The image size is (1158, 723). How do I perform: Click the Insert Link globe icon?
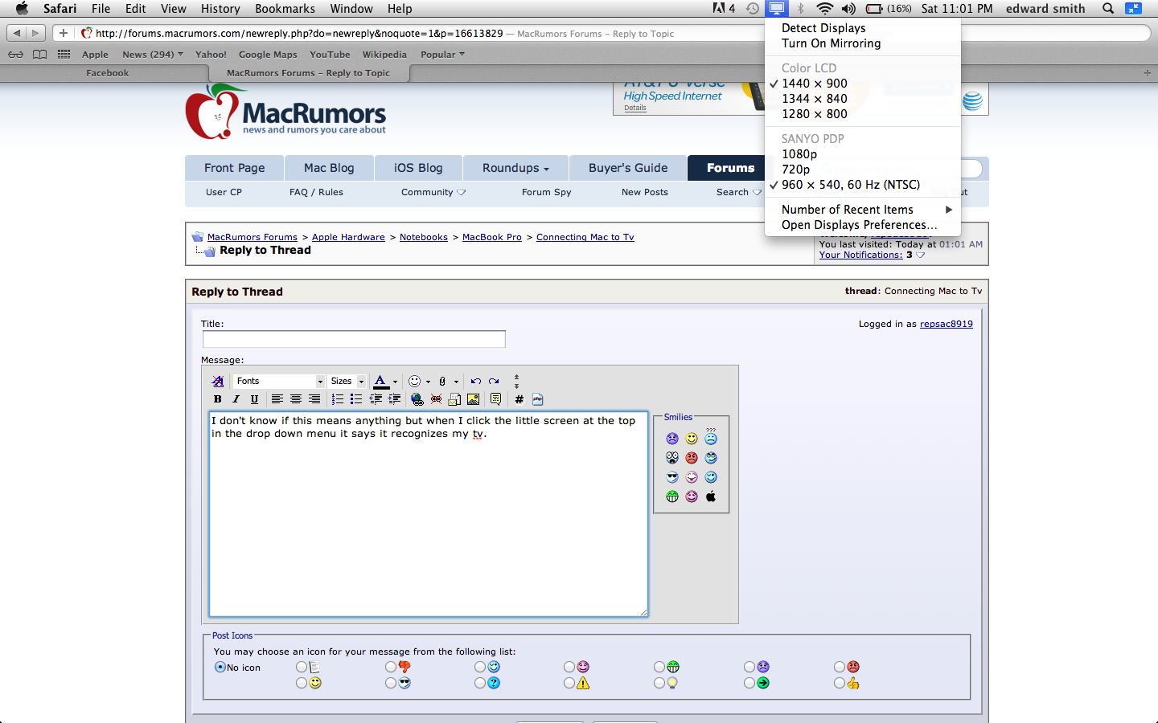[417, 399]
